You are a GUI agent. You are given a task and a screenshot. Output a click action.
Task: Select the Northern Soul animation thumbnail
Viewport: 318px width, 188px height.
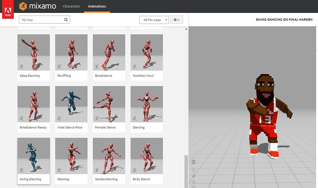pyautogui.click(x=147, y=52)
